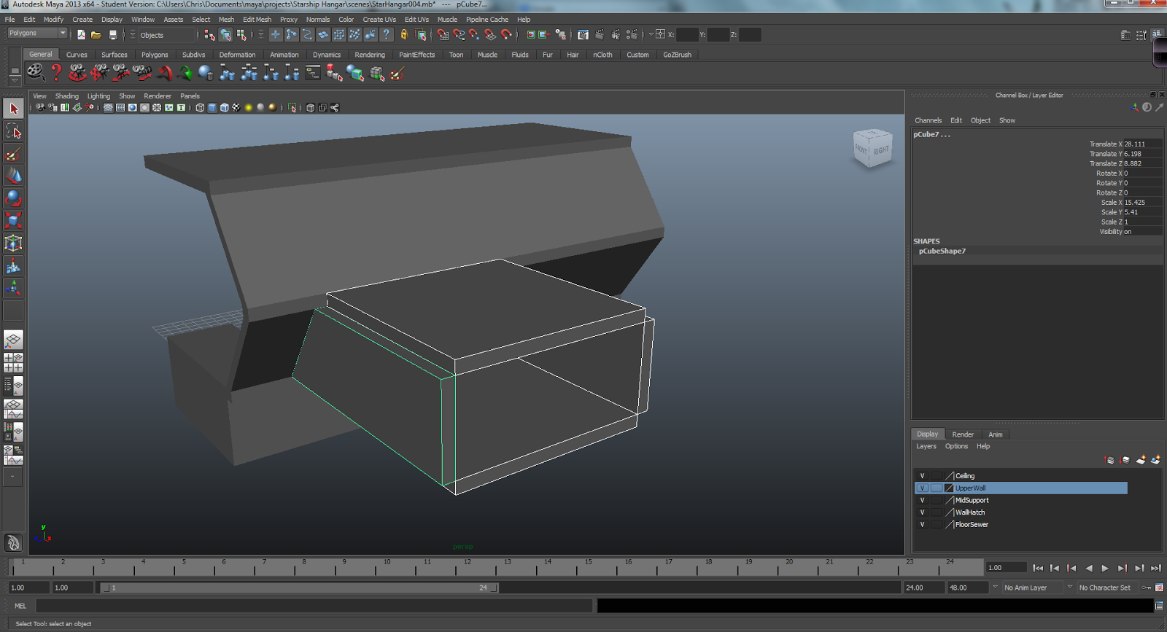Switch to the Rendering shelf tab

[x=370, y=55]
